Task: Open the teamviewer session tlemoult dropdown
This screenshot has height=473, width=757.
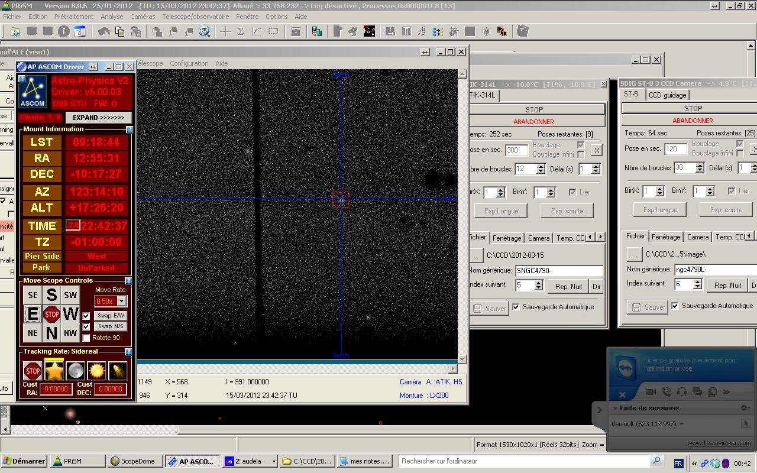Action: [681, 424]
